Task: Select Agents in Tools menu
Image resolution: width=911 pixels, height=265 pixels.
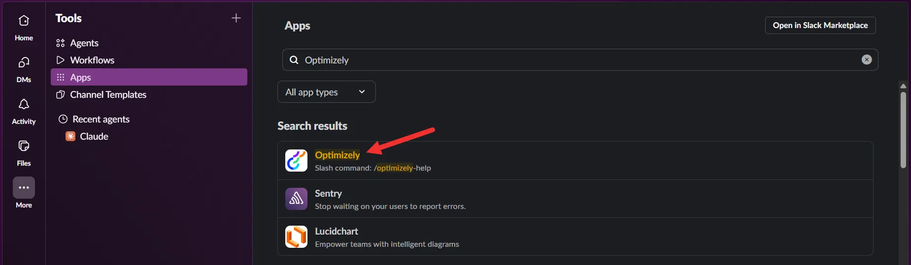Action: [x=149, y=43]
